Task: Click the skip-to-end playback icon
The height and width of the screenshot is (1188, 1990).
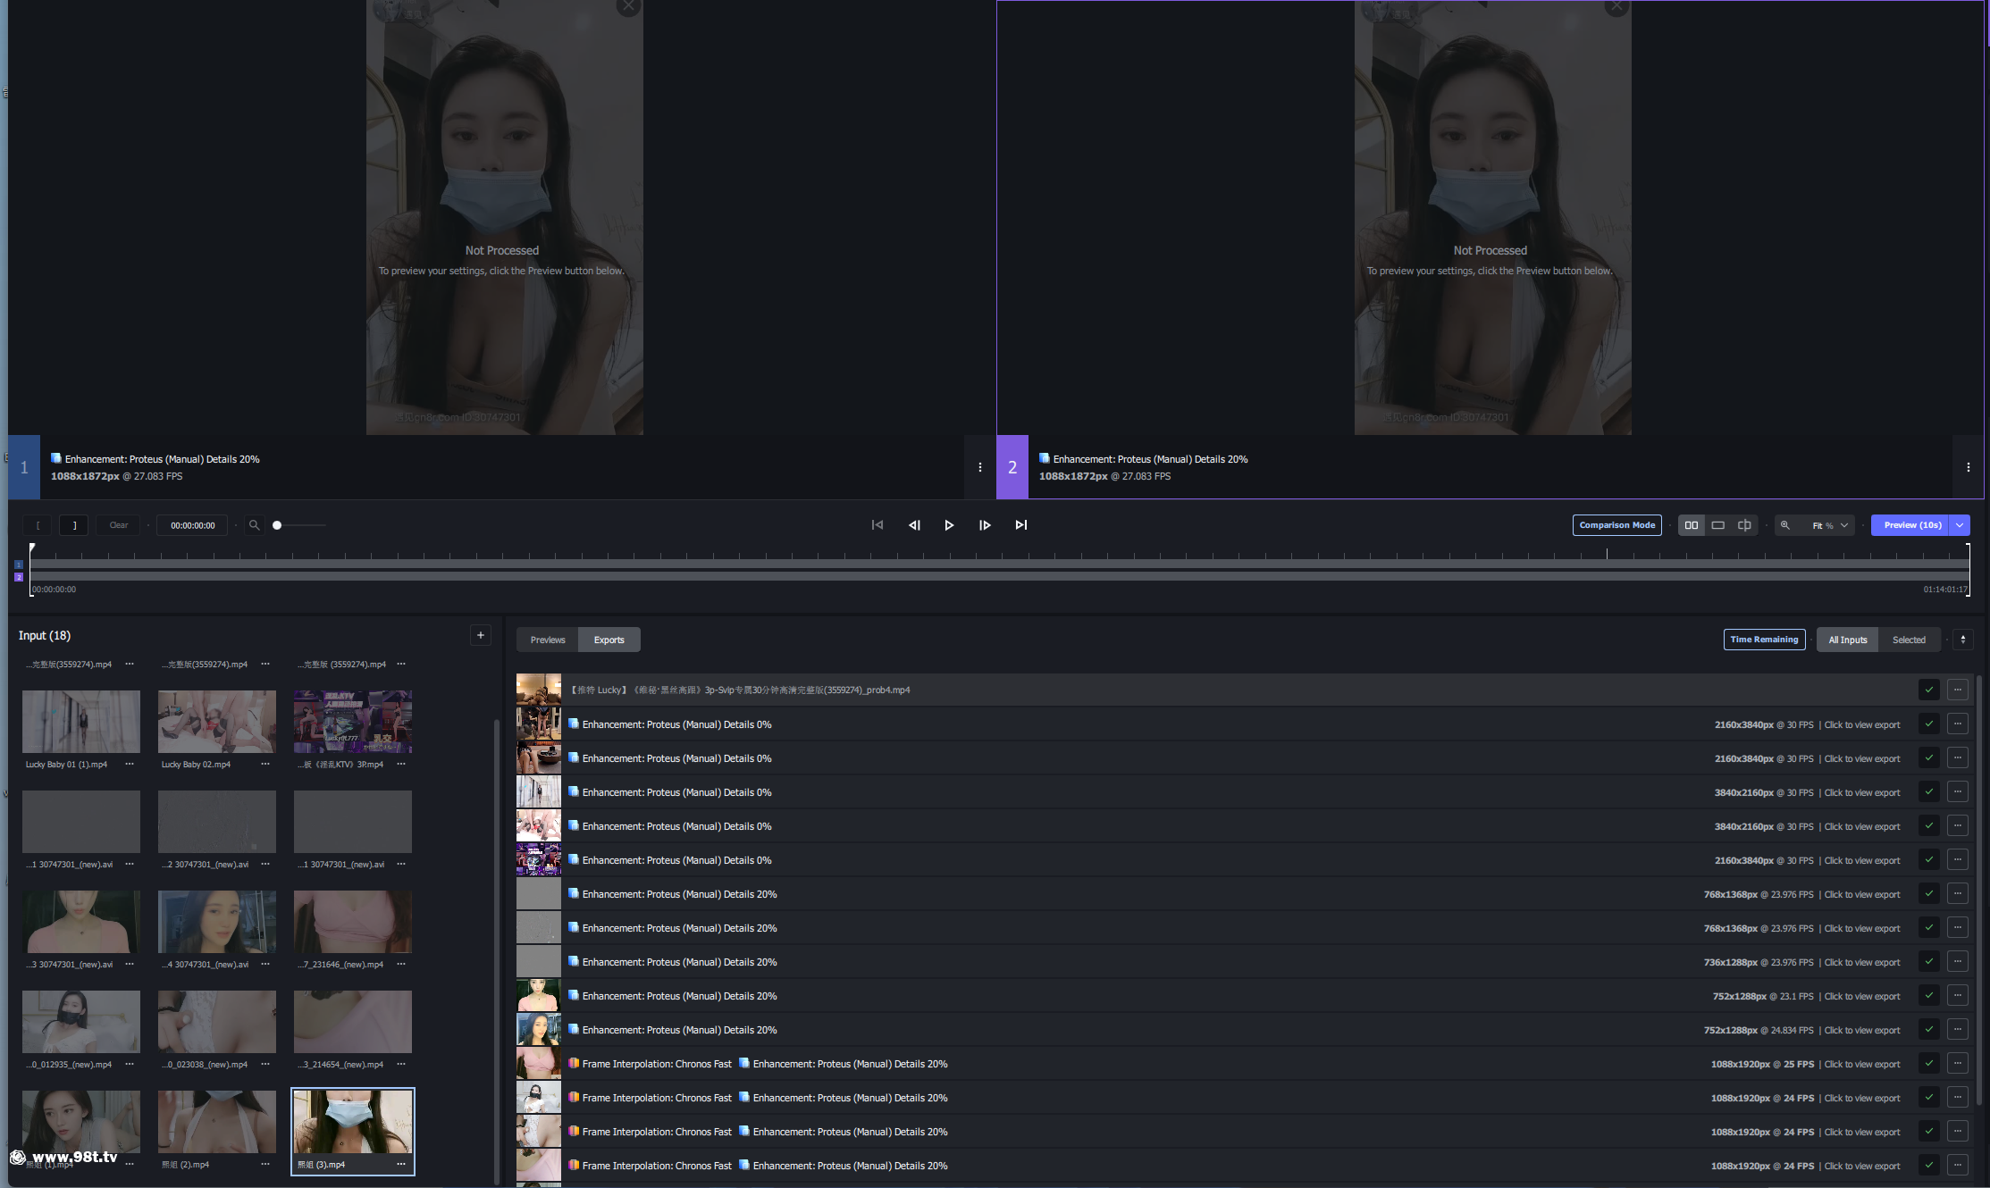Action: click(1020, 524)
